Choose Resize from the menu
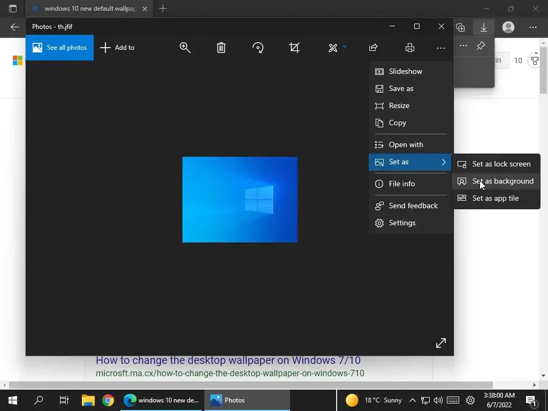Image resolution: width=548 pixels, height=411 pixels. point(410,105)
